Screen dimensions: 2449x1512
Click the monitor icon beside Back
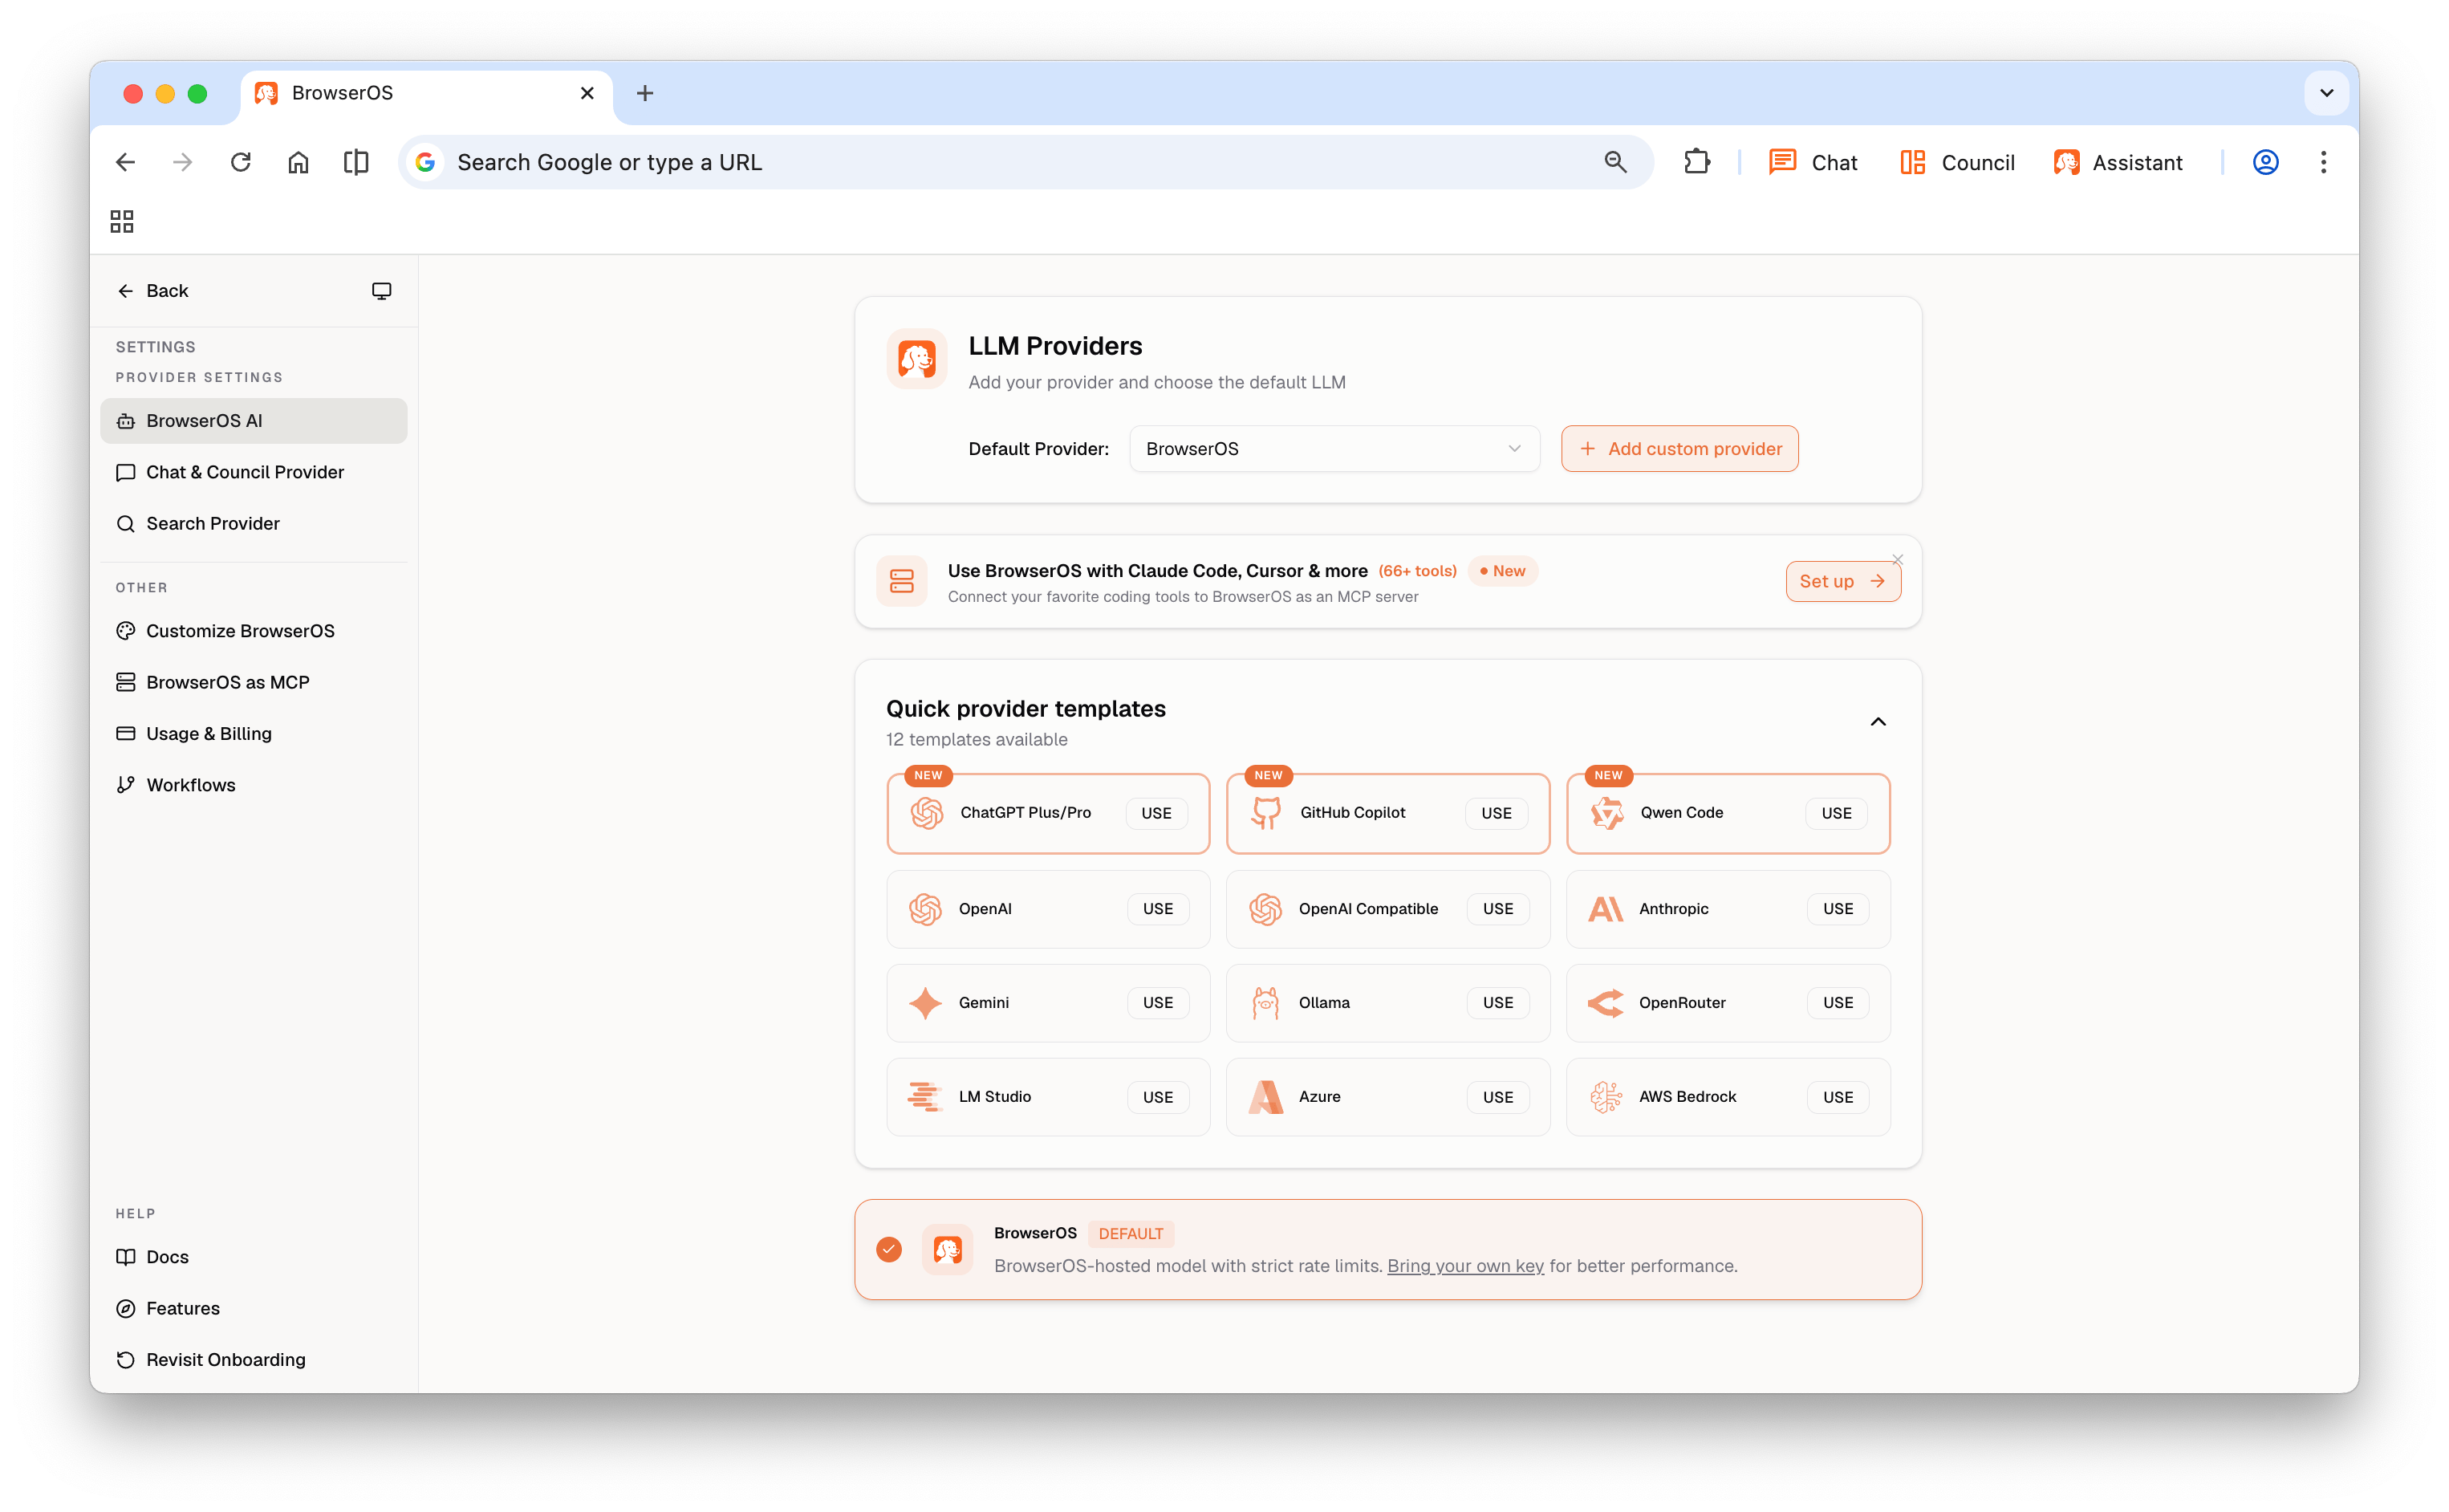point(382,291)
